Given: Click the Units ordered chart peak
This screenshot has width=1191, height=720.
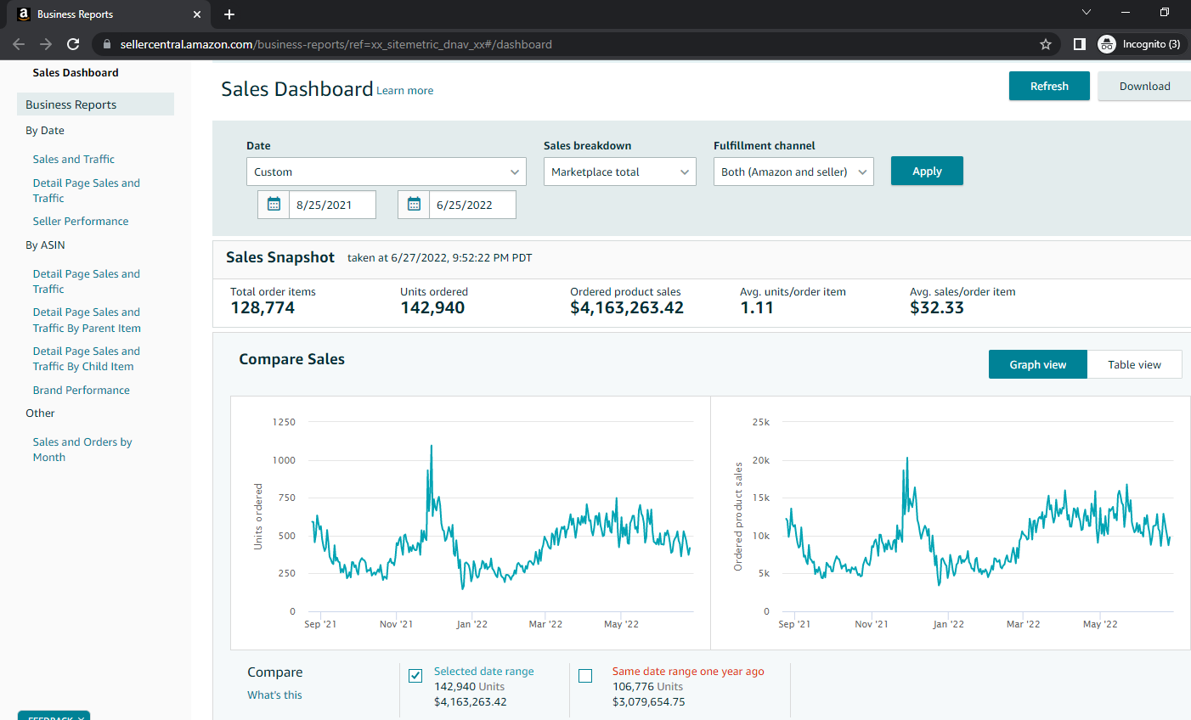Looking at the screenshot, I should (432, 447).
